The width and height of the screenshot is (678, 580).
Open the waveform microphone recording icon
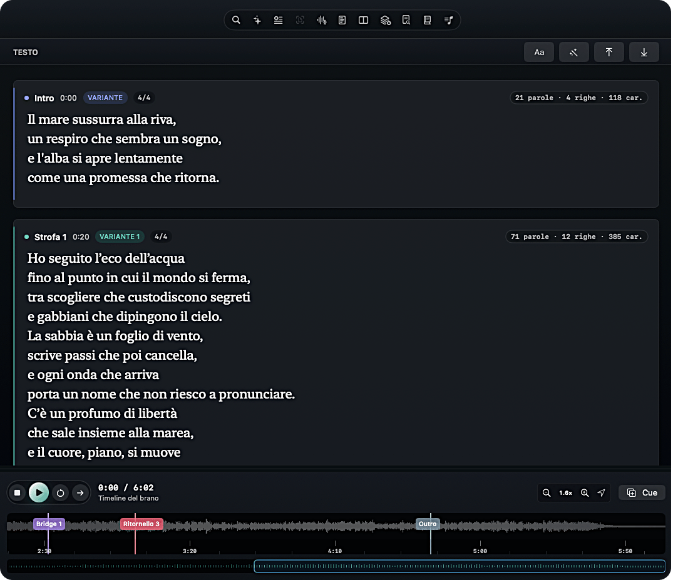[x=321, y=20]
